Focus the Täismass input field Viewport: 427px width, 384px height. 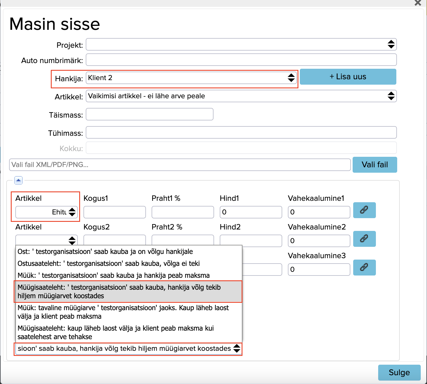(x=149, y=114)
